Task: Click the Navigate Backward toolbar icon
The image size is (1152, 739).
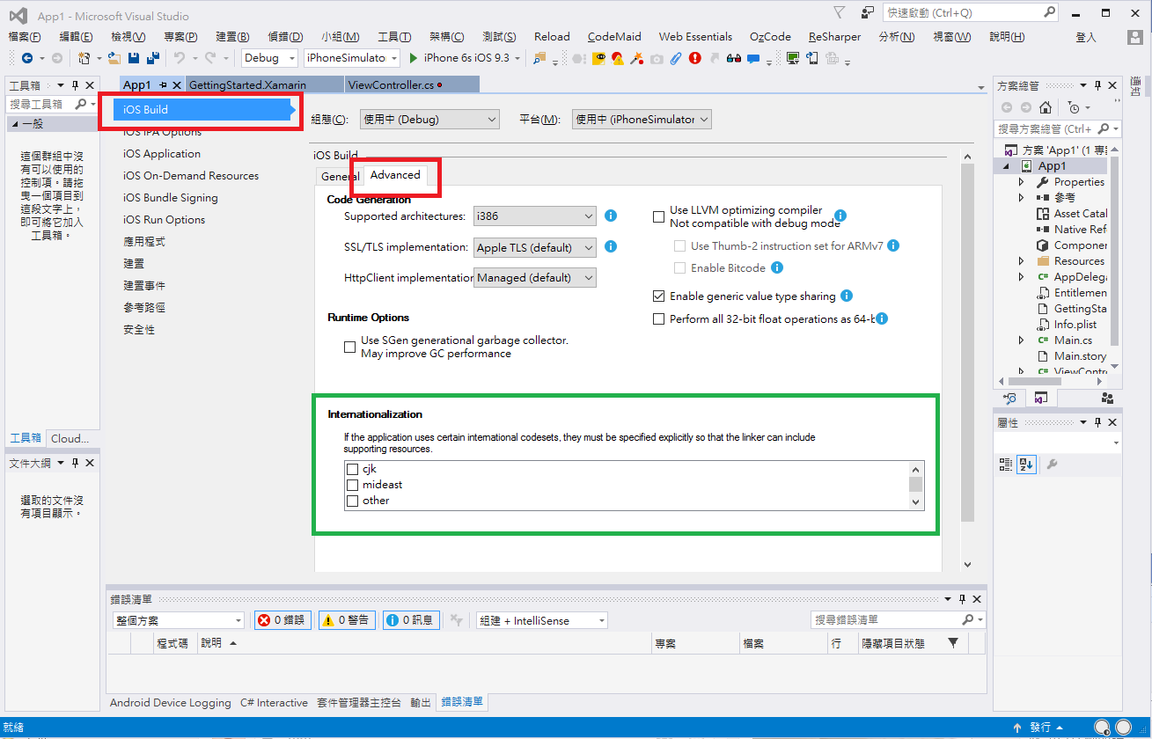Action: (x=26, y=58)
